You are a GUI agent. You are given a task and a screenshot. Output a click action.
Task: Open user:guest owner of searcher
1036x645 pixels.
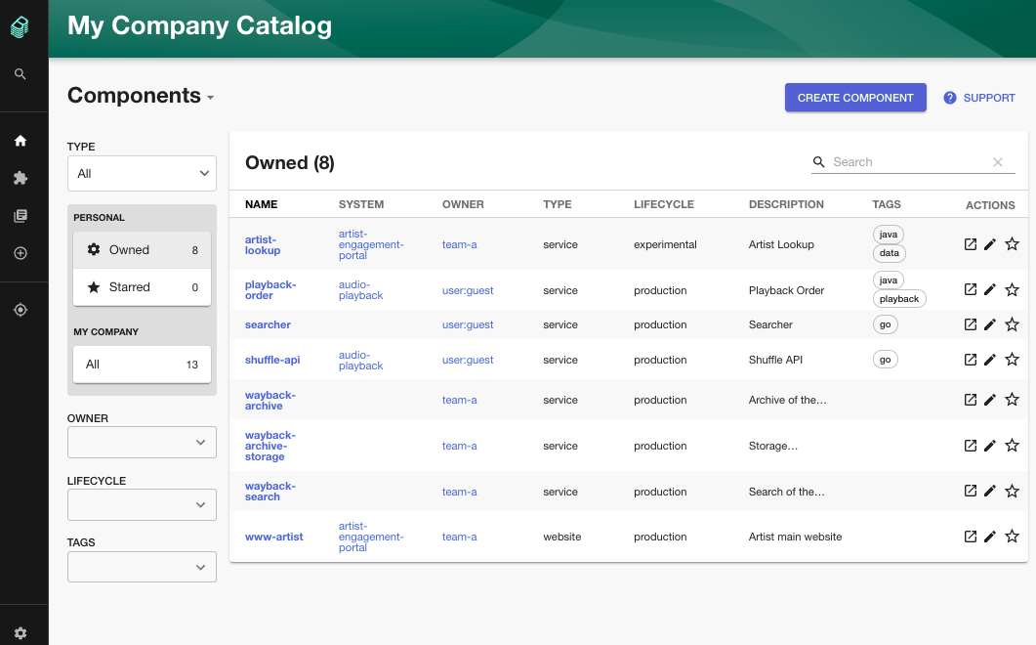467,324
